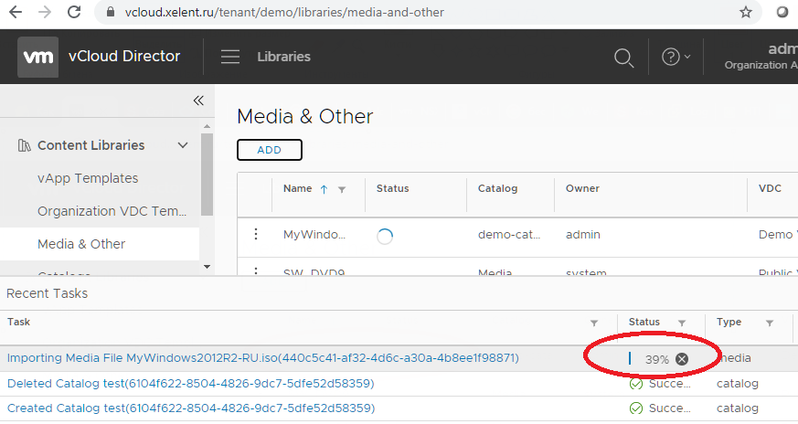798x424 pixels.
Task: Bookmark this page with the star icon
Action: click(746, 12)
